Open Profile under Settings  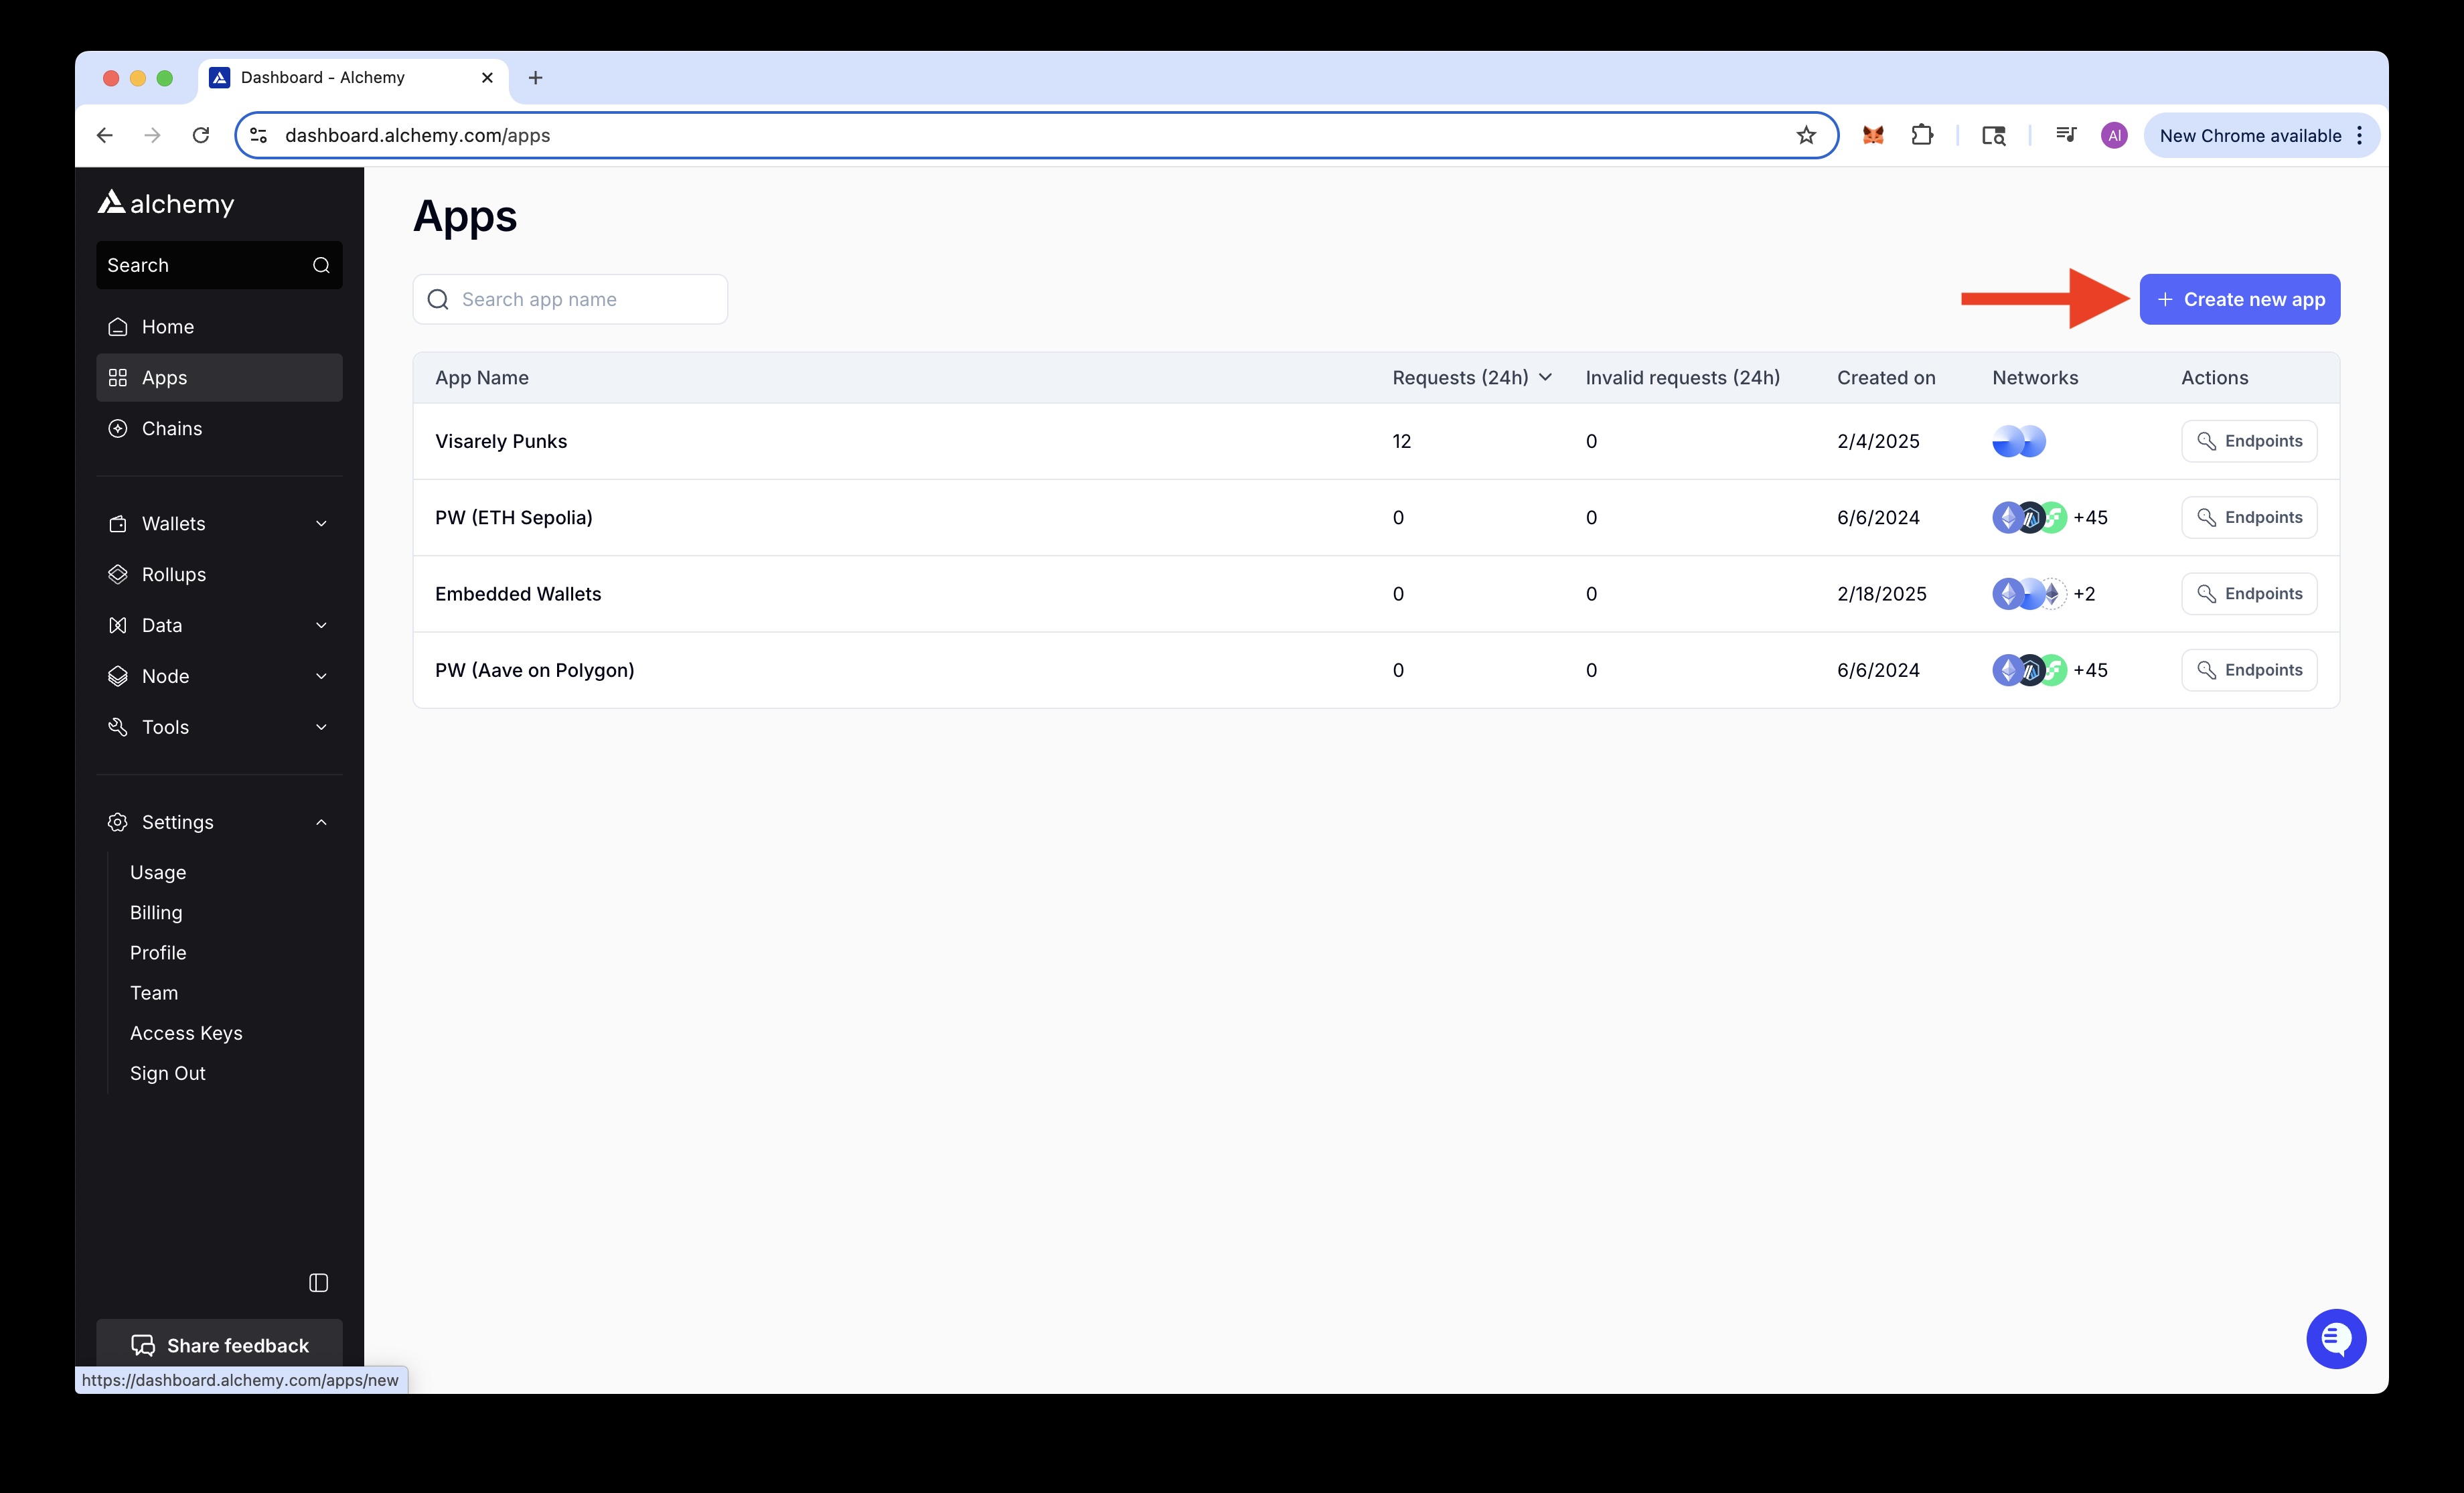158,952
